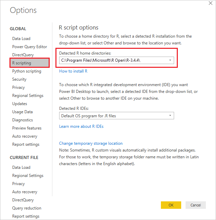216x220 pixels.
Task: Open the How to install R link
Action: pos(73,71)
